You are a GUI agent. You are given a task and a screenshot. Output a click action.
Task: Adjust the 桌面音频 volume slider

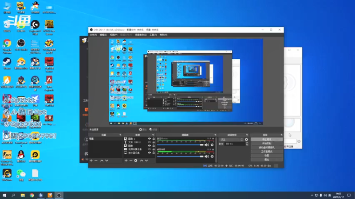[x=180, y=157]
